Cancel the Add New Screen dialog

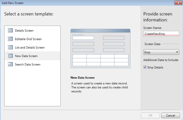171,115
